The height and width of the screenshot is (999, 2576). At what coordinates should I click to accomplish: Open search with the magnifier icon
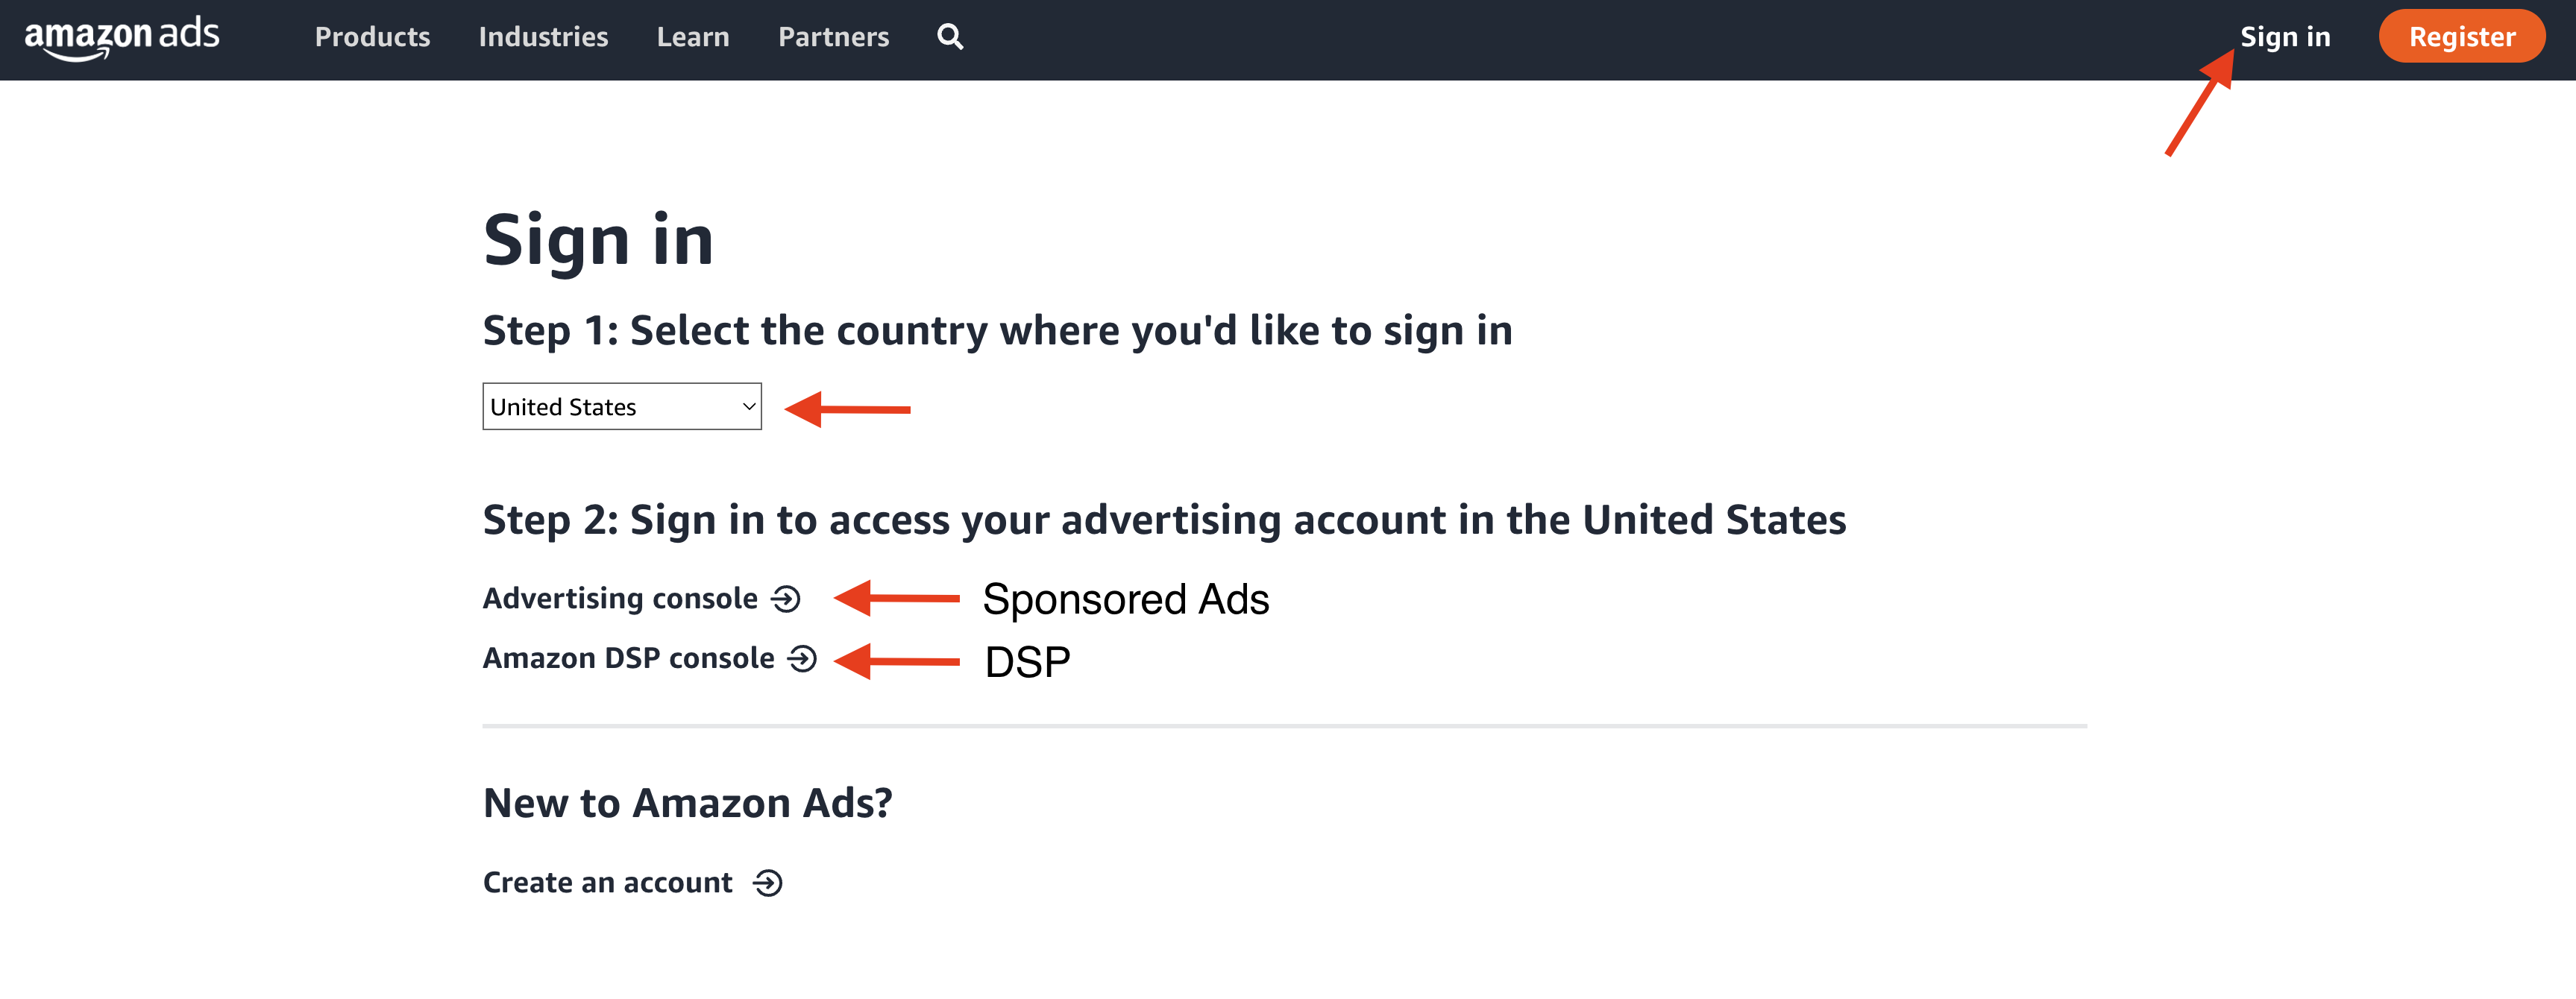click(x=950, y=37)
